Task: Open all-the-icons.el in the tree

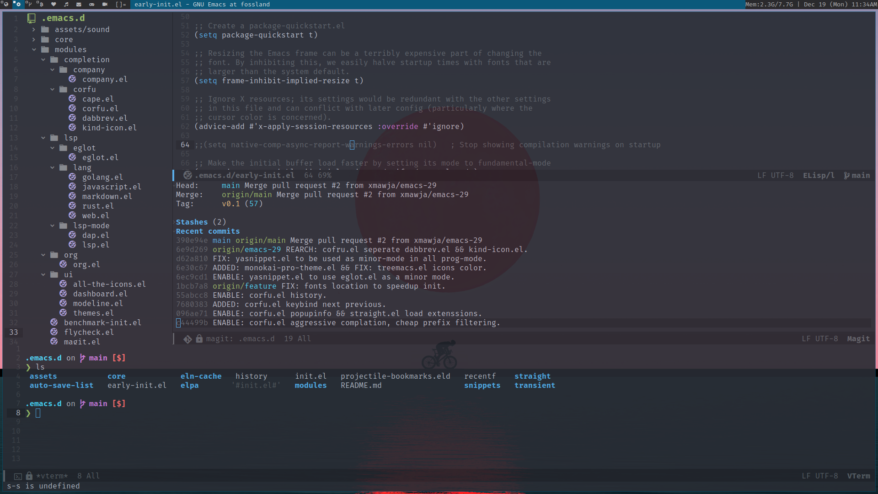Action: coord(109,284)
